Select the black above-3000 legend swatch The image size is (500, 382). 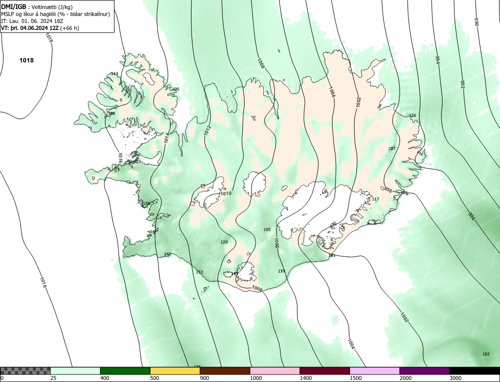(x=474, y=371)
